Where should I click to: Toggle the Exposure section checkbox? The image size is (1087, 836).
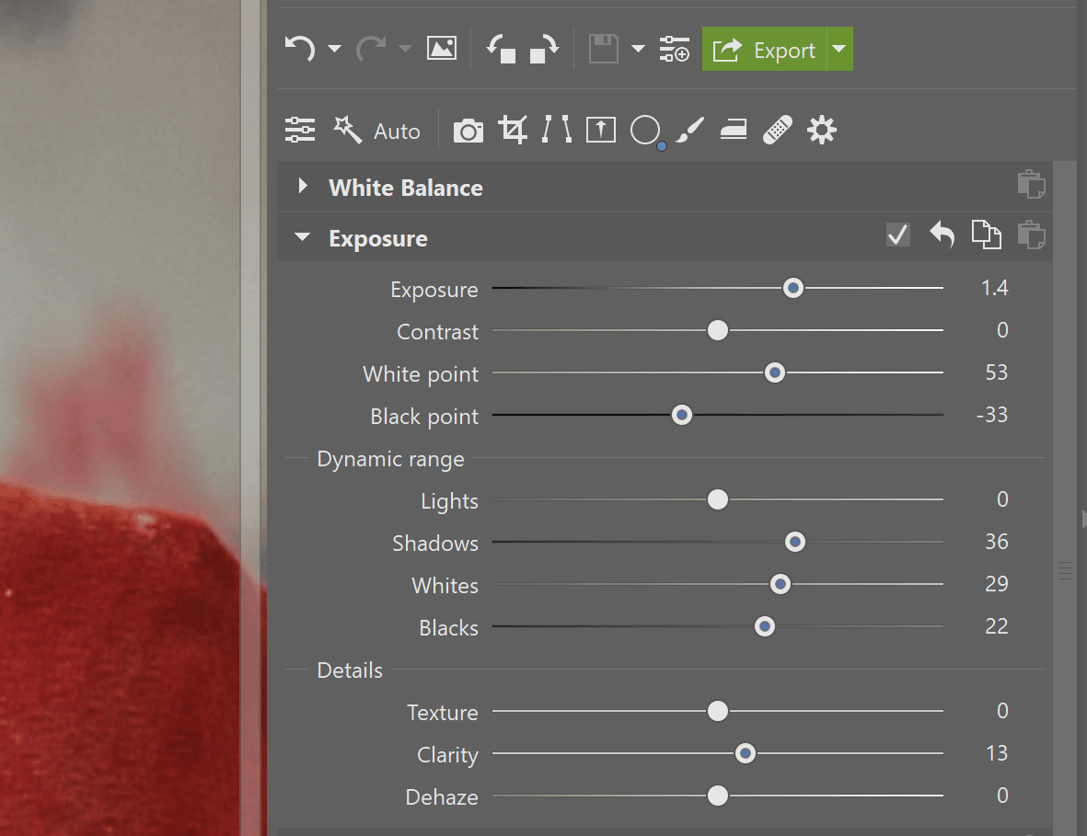898,235
